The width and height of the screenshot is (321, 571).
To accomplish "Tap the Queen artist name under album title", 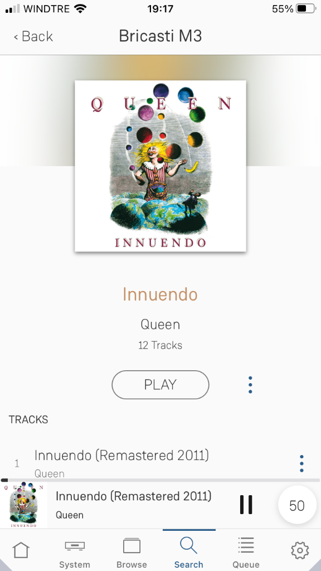I will pos(160,325).
